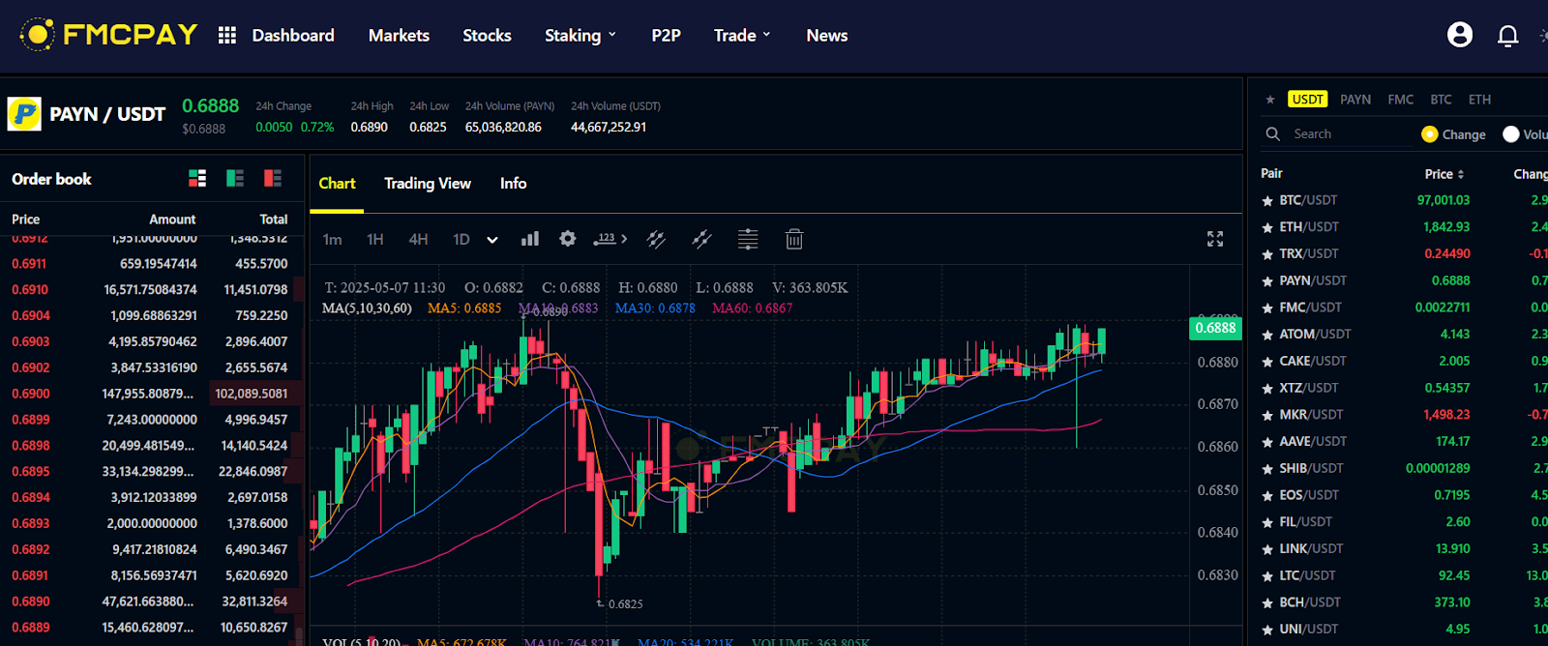Set chart timeframe to 4H
This screenshot has height=646, width=1548.
click(418, 240)
